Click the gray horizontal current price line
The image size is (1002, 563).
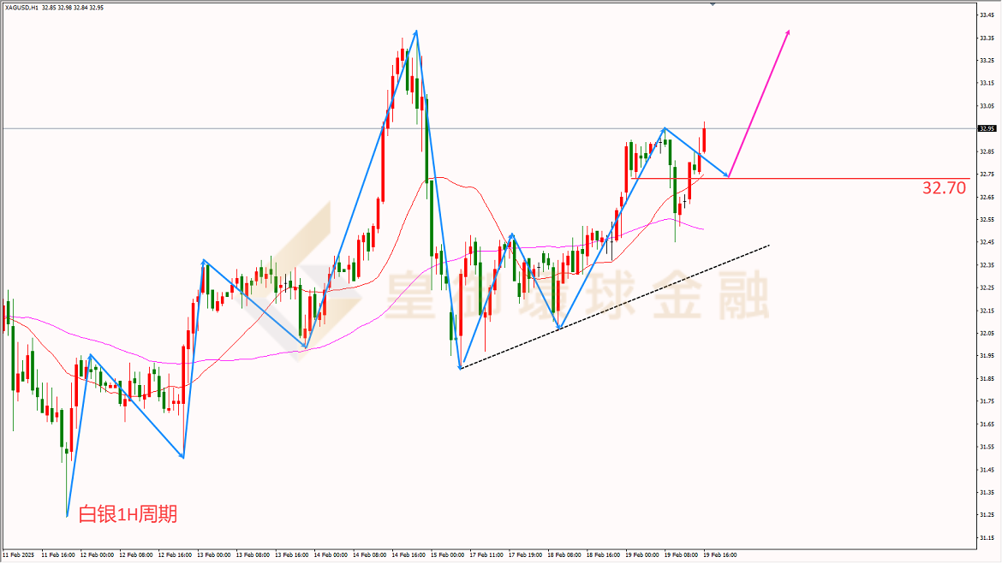coord(489,129)
